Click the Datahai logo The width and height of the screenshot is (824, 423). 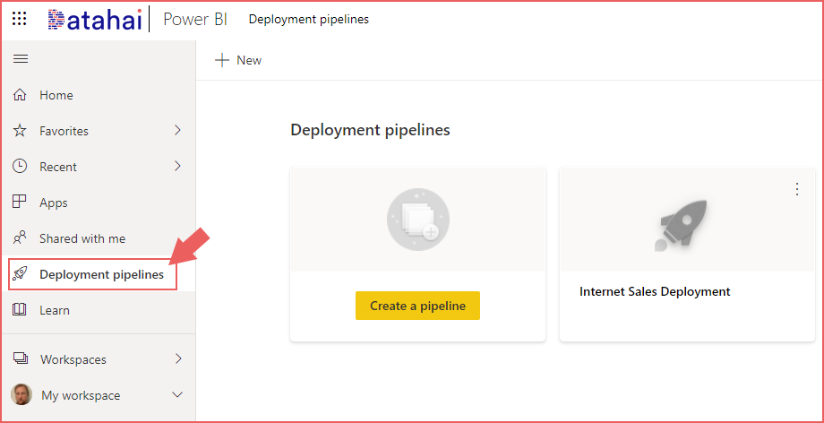pos(95,19)
